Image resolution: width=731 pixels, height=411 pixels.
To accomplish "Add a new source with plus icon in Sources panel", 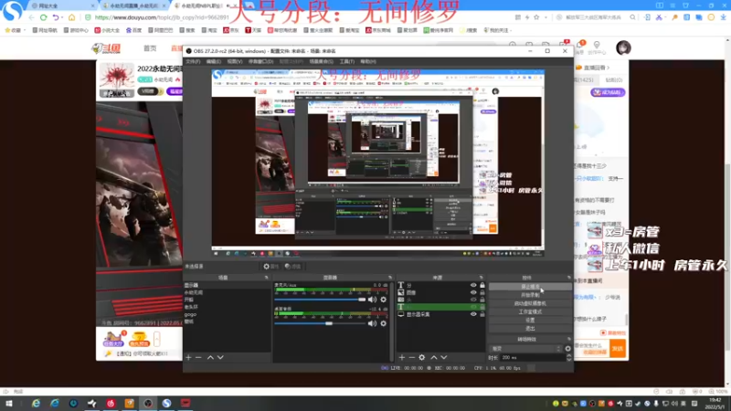I will click(x=402, y=357).
